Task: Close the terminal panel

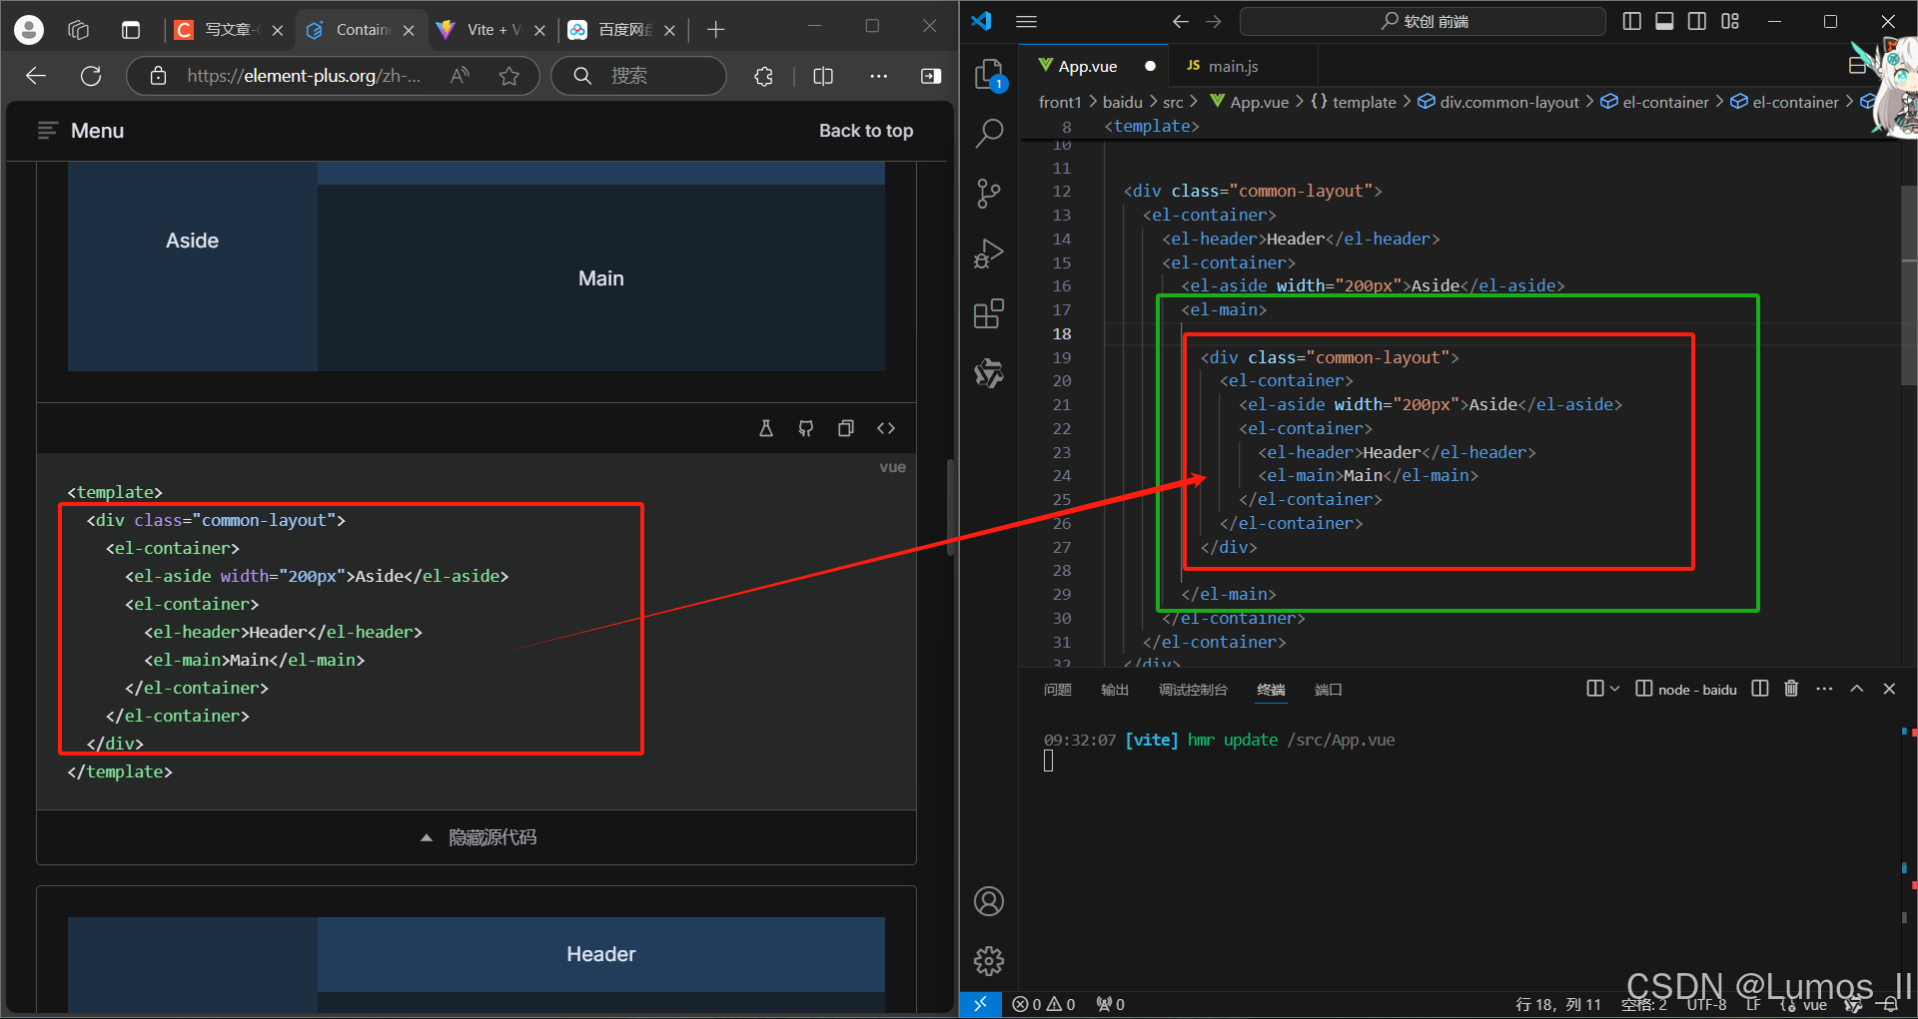Action: tap(1889, 689)
